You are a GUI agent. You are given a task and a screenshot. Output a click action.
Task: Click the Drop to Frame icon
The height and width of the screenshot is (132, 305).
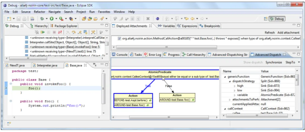[x=85, y=32]
